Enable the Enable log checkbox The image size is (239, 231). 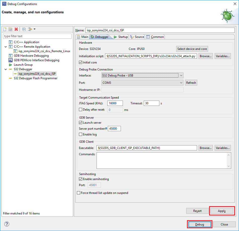click(80, 134)
